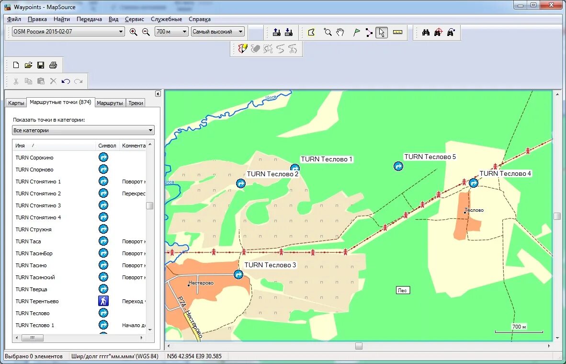The height and width of the screenshot is (364, 566).
Task: Open the Все категории category dropdown
Action: coord(150,130)
